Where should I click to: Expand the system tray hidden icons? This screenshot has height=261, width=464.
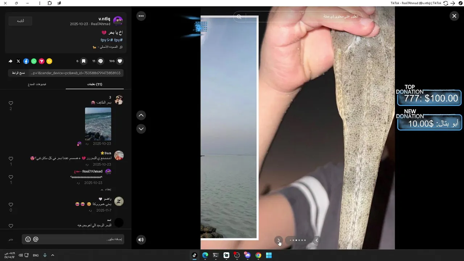tap(53, 255)
